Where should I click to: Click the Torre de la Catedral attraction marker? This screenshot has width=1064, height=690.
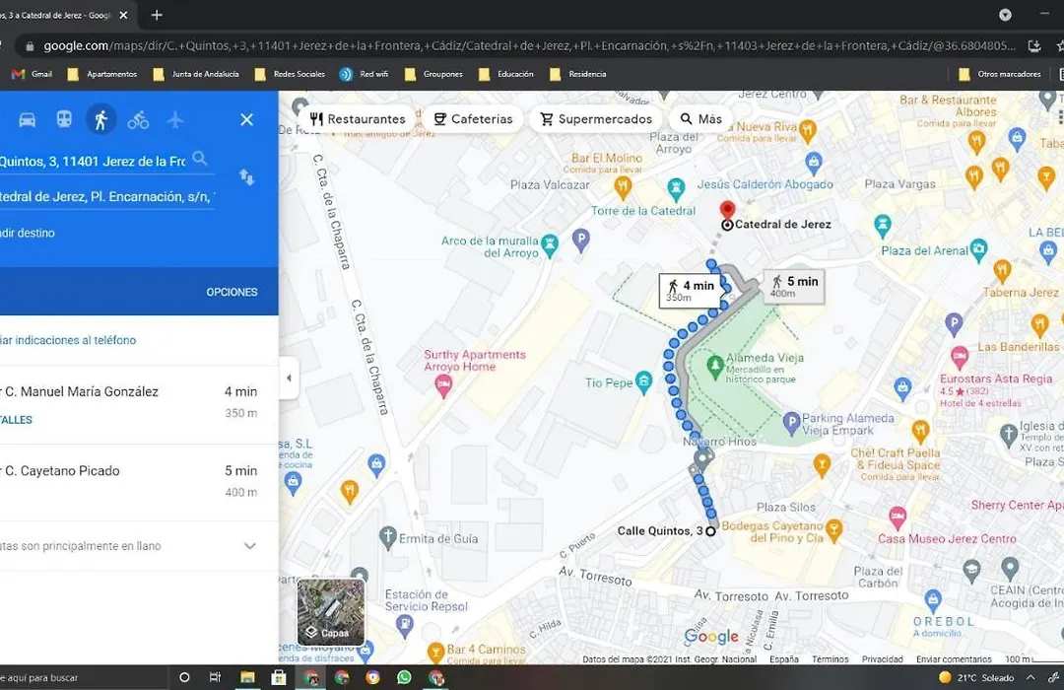675,188
